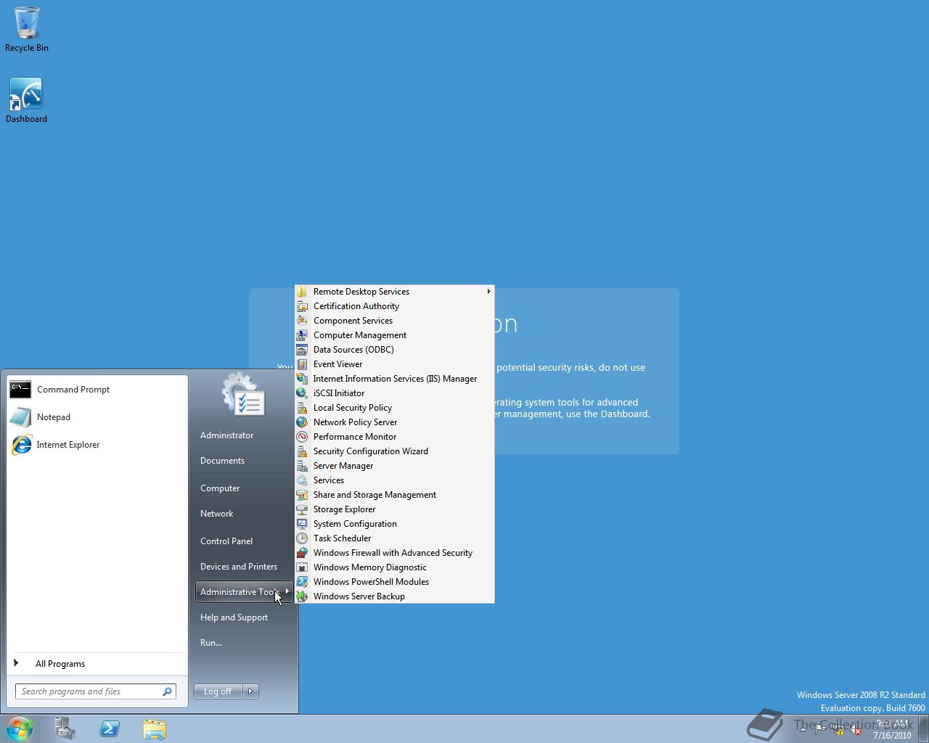929x743 pixels.
Task: Click the Performance Monitor icon
Action: coord(302,437)
